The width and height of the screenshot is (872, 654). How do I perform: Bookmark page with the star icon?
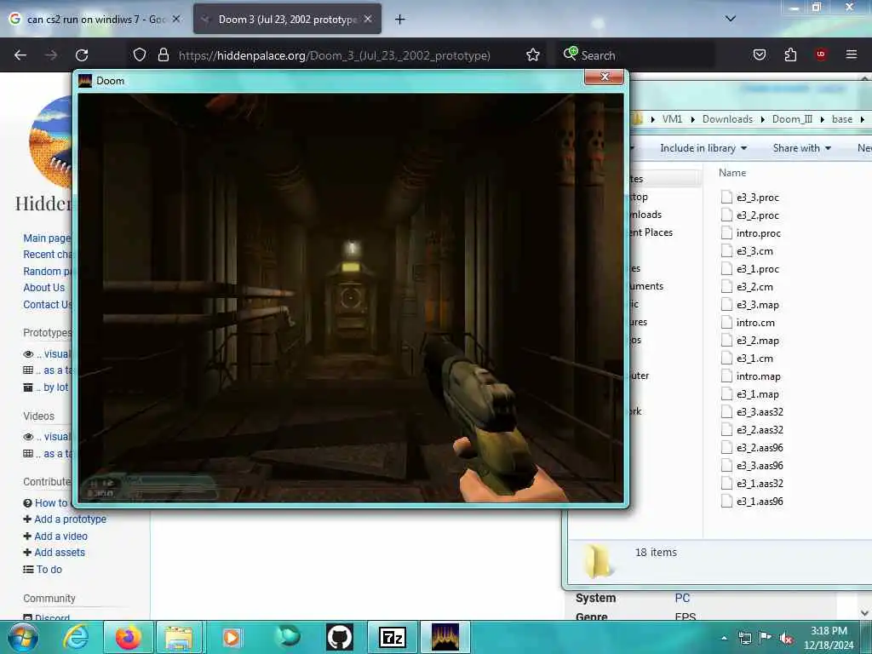(533, 54)
